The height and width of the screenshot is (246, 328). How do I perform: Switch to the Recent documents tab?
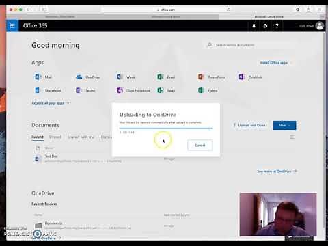(x=38, y=137)
